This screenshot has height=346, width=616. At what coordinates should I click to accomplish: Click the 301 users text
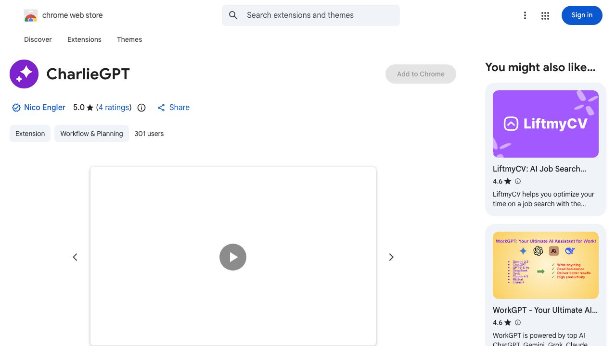click(x=149, y=134)
